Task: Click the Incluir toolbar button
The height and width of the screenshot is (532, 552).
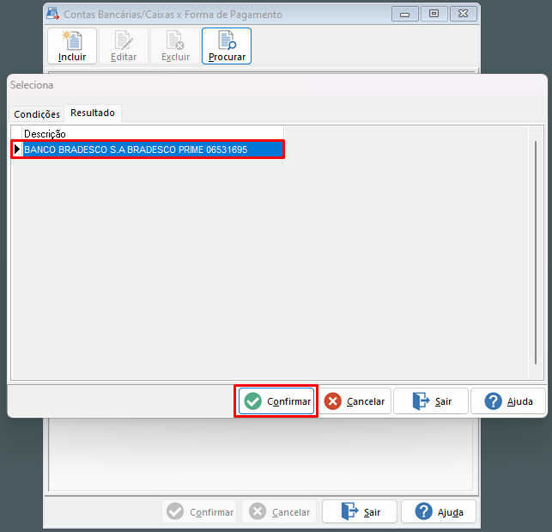Action: click(72, 46)
